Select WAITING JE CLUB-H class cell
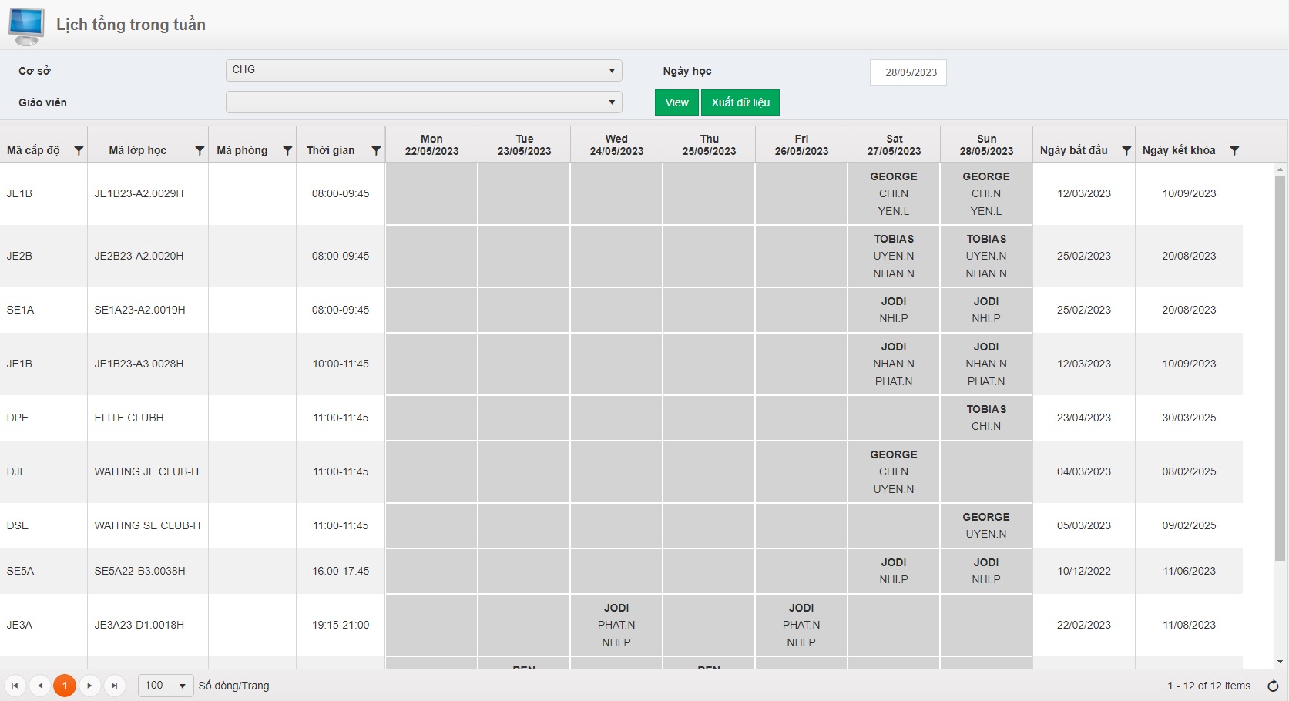The image size is (1289, 701). click(146, 471)
